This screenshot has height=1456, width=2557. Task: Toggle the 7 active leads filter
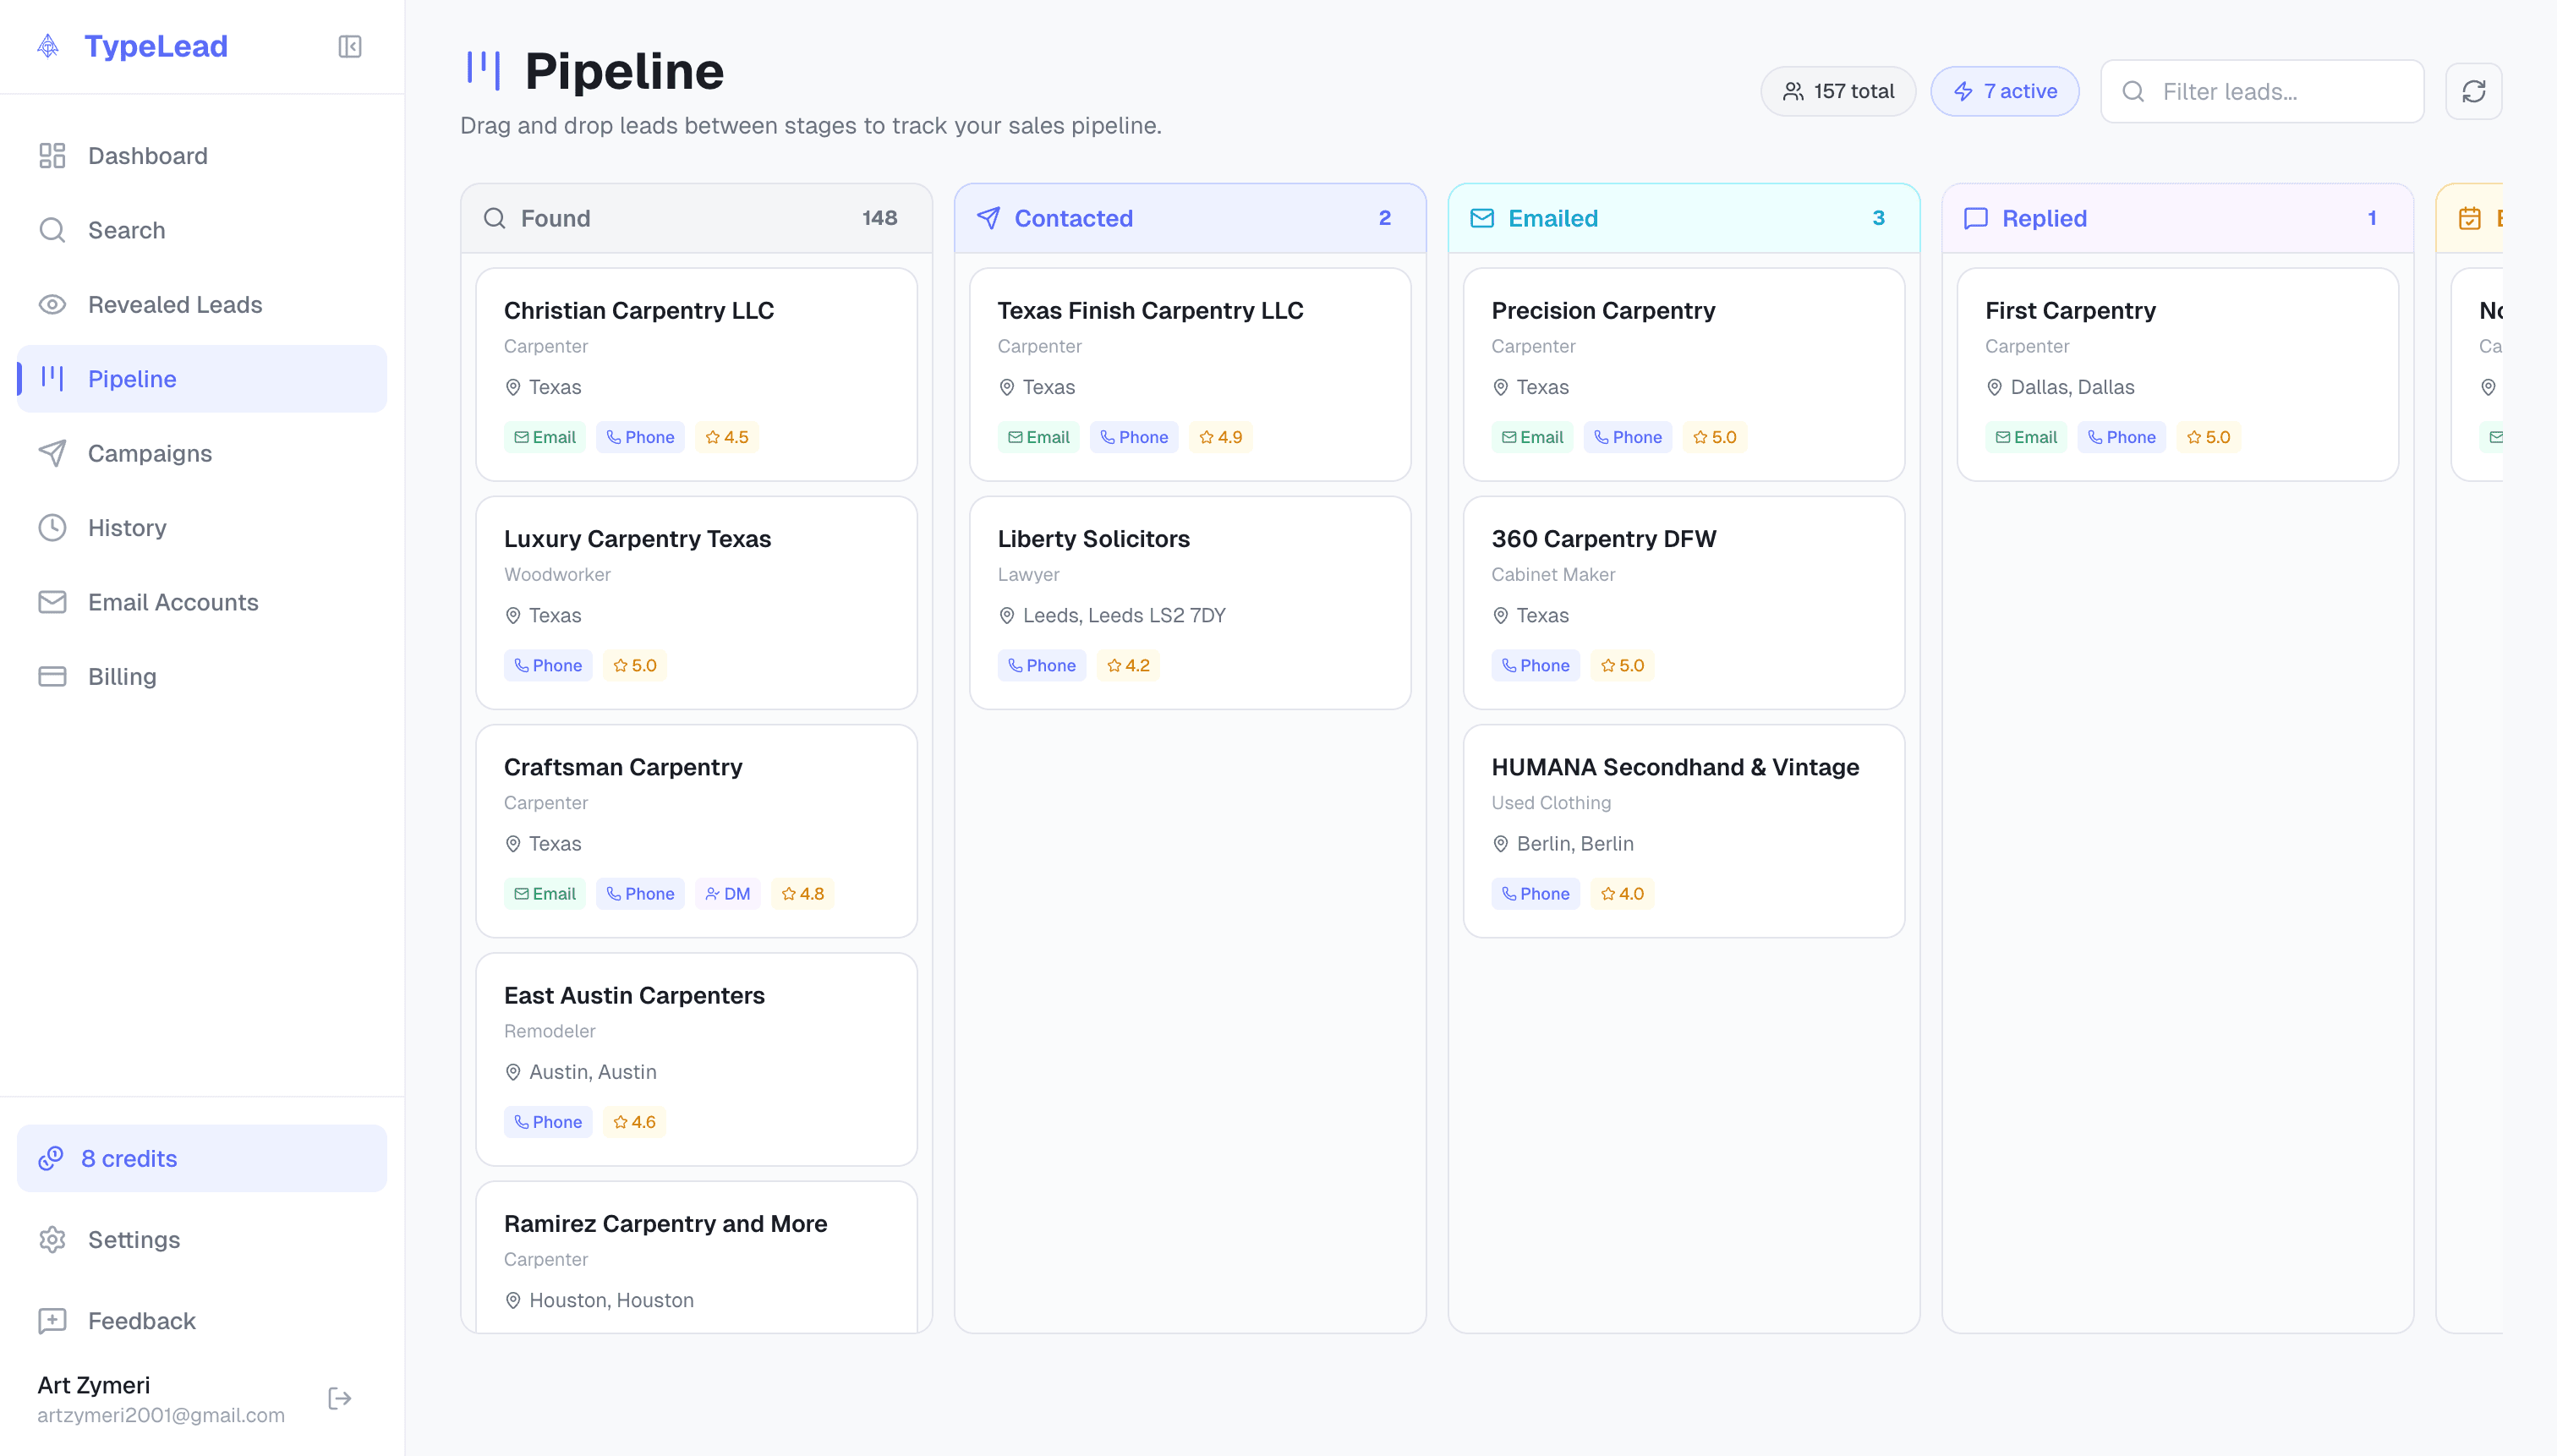2005,91
